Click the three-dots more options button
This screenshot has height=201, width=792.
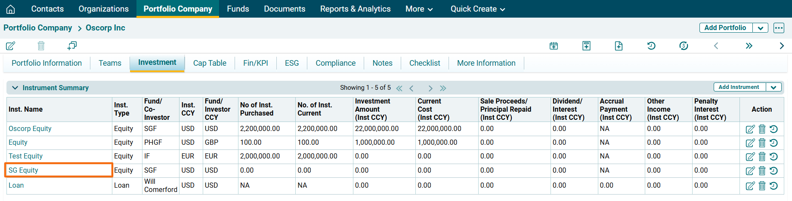point(779,28)
